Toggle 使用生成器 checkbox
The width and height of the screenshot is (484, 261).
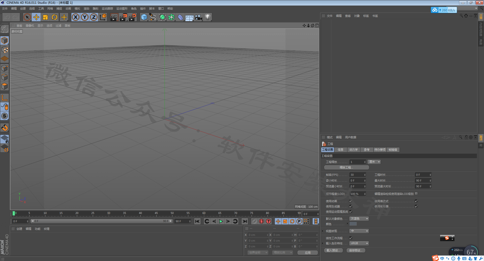tap(351, 206)
